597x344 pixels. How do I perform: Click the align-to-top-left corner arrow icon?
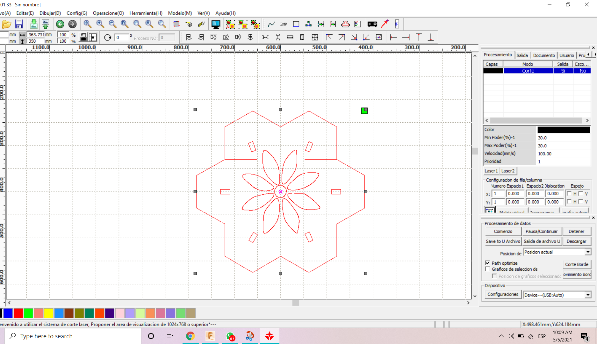click(x=329, y=37)
